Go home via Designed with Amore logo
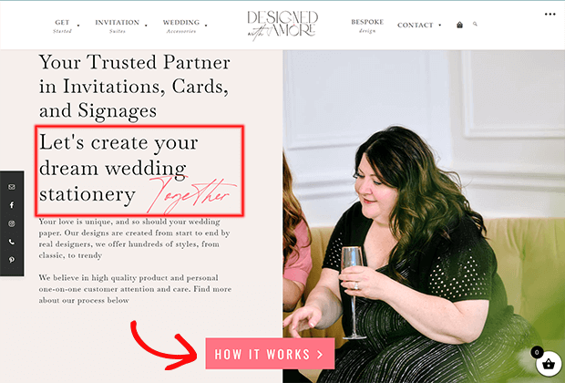Screen dimensions: 565x383 click(x=282, y=25)
